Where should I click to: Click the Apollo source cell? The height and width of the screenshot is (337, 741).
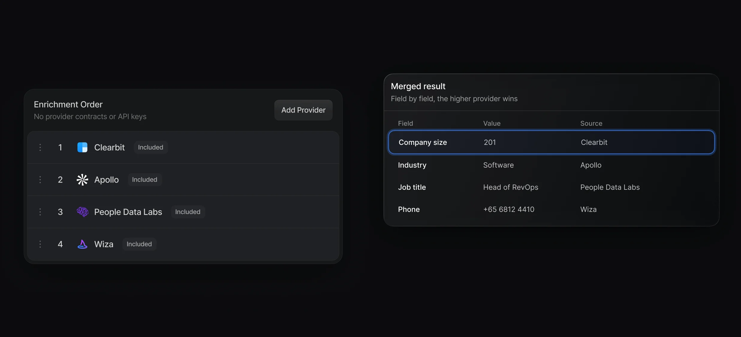pyautogui.click(x=591, y=165)
